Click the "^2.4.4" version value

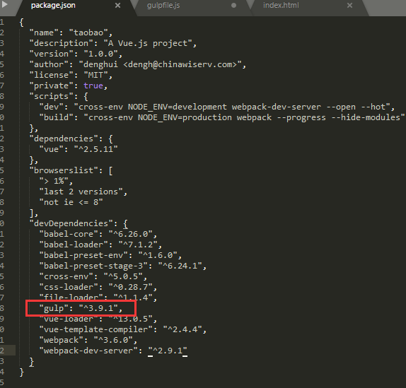[182, 329]
